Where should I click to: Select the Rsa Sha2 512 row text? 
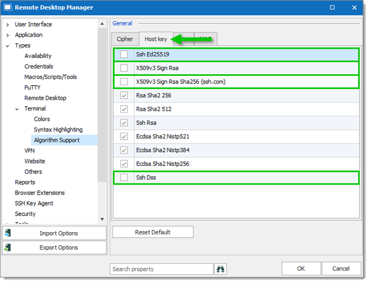[153, 109]
